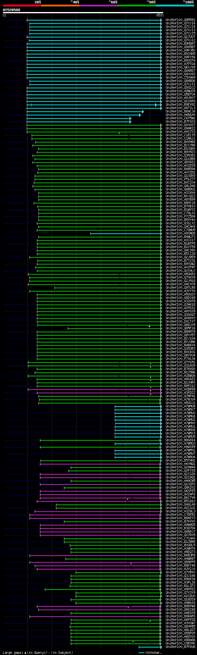Select hit label UniRef100_A9TIL3

[x=180, y=108]
